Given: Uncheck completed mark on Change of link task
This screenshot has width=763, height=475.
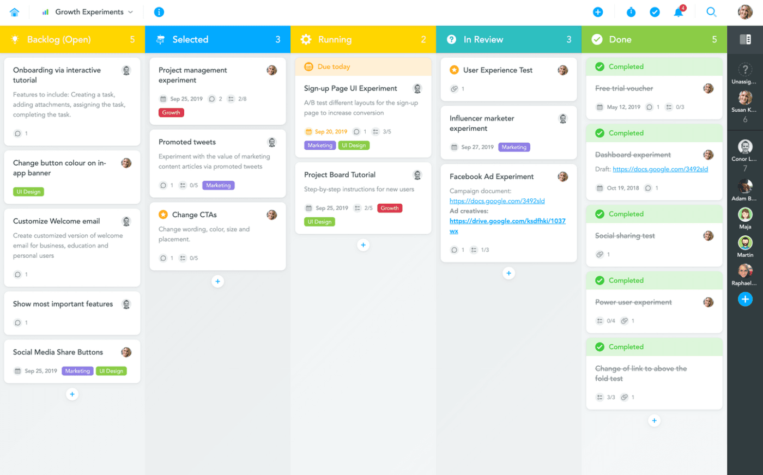Looking at the screenshot, I should pyautogui.click(x=599, y=347).
